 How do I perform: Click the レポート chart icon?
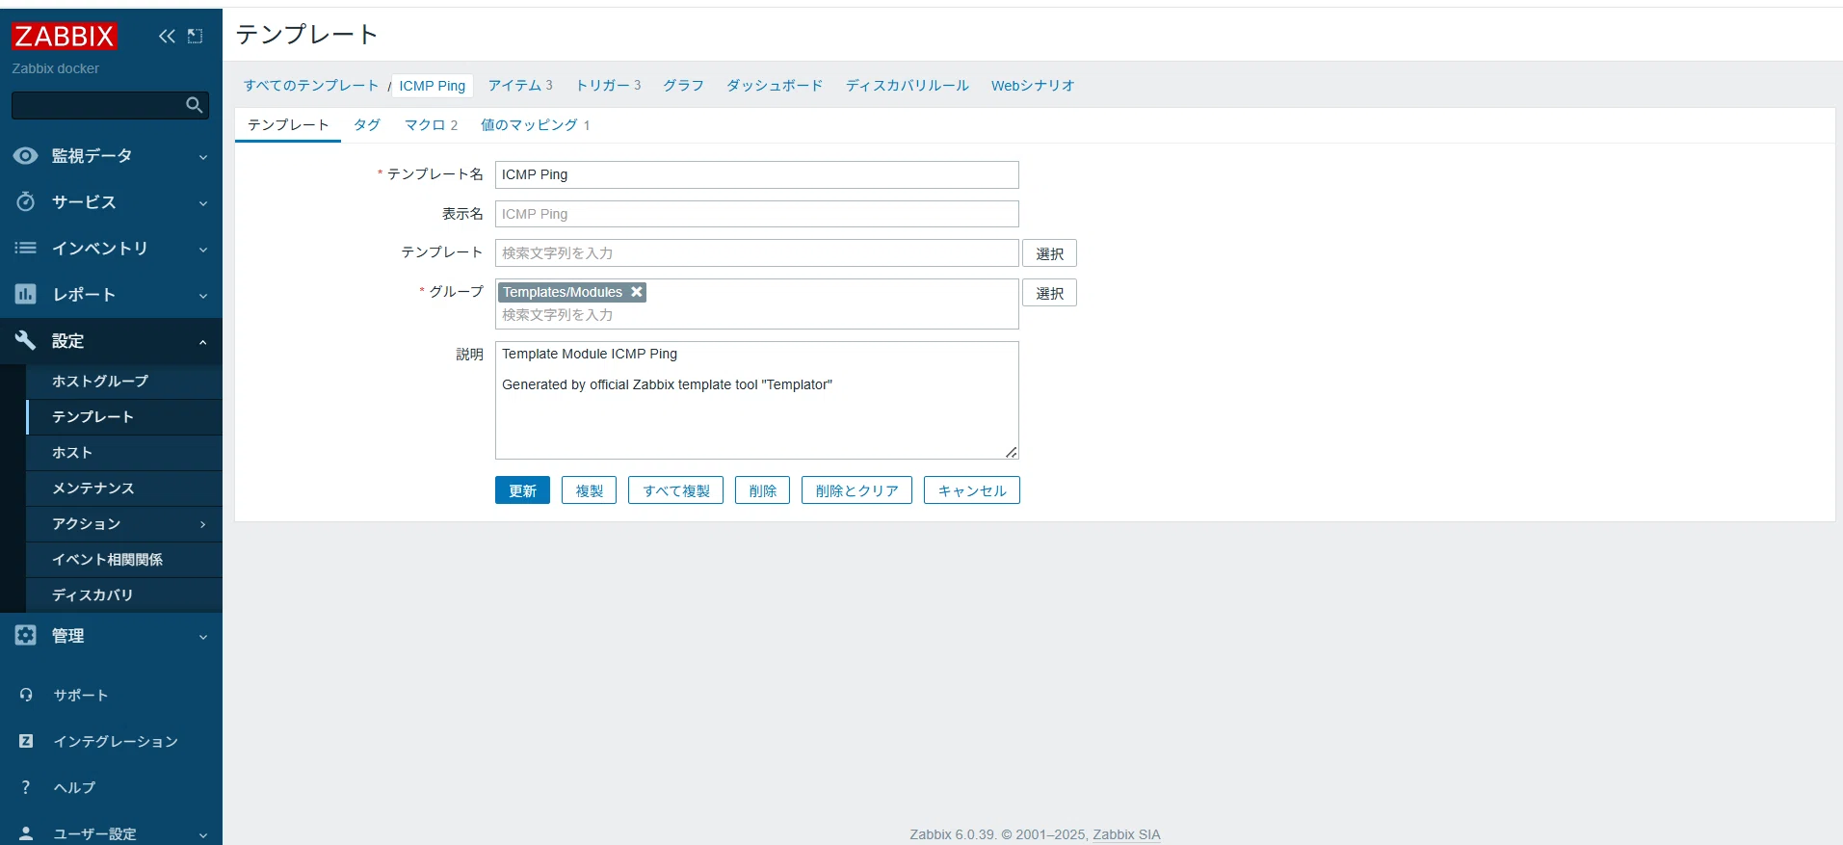pos(26,295)
